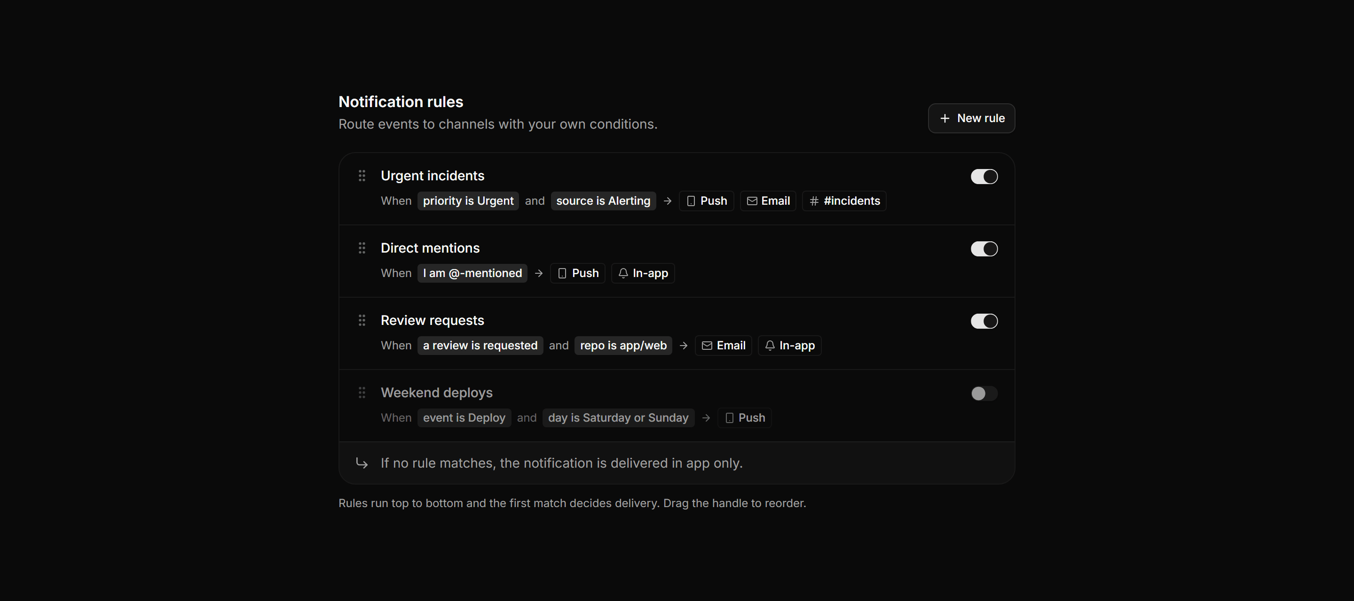
Task: Edit the 'event is Deploy' condition
Action: tap(464, 418)
